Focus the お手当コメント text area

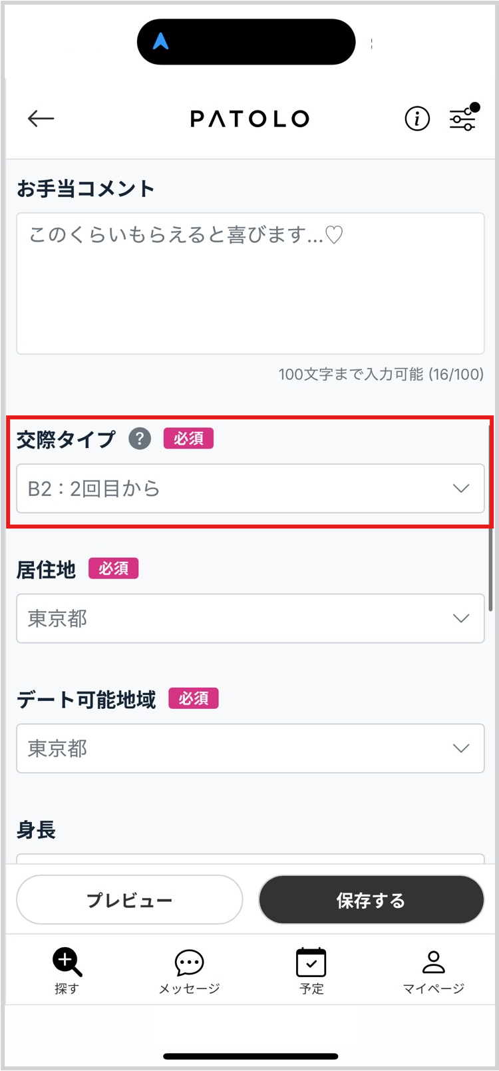[x=250, y=284]
